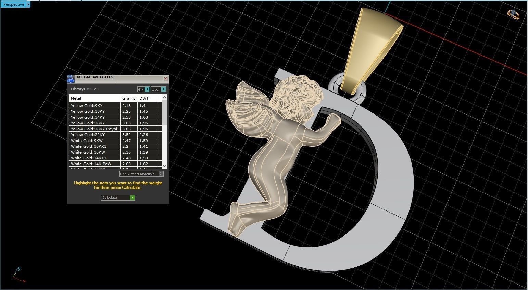Open the Perspective viewport dropdown arrow
Image resolution: width=528 pixels, height=290 pixels.
pyautogui.click(x=28, y=4)
